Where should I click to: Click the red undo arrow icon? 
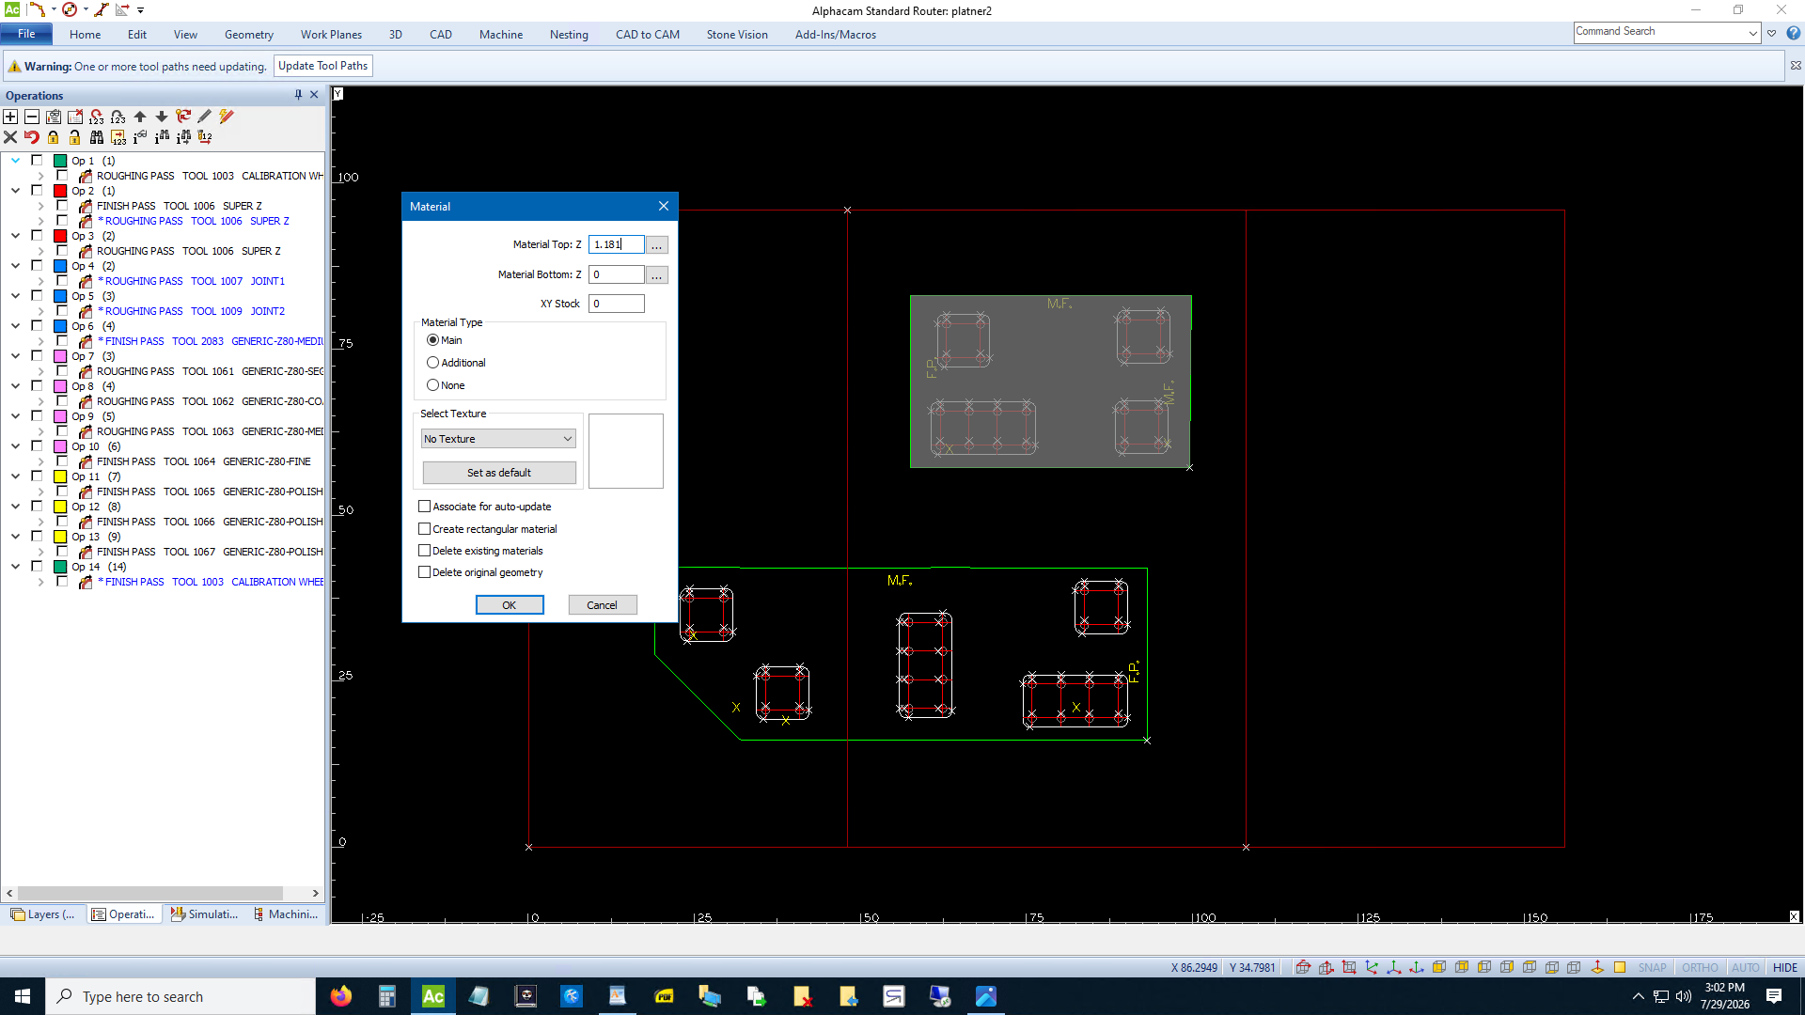point(32,137)
